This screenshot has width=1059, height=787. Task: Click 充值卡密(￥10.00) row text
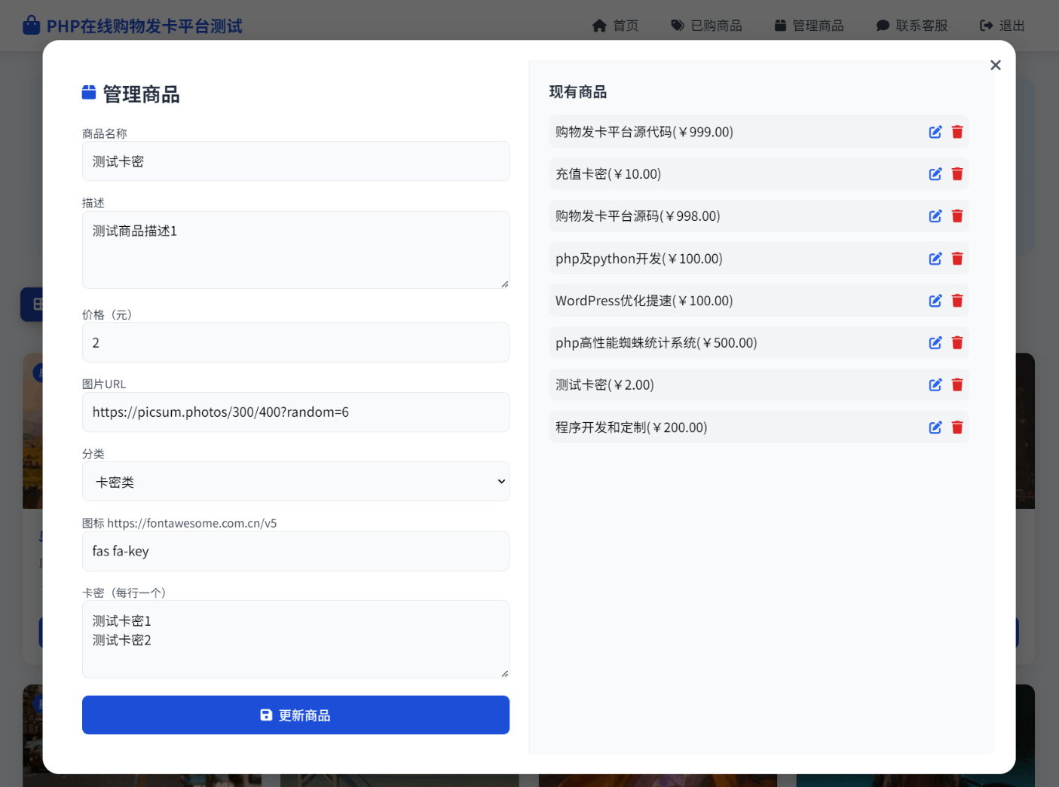608,174
